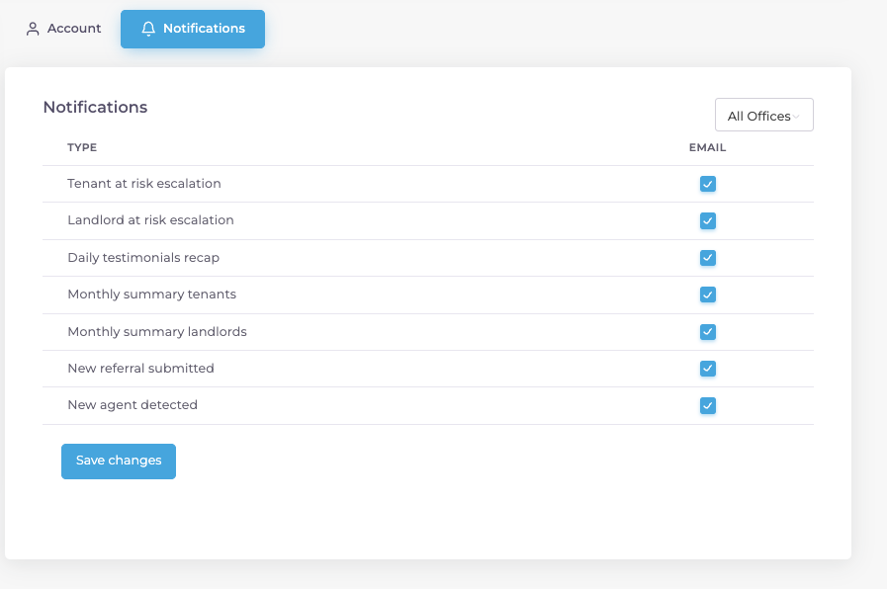
Task: Click the TYPE column header
Action: (82, 147)
